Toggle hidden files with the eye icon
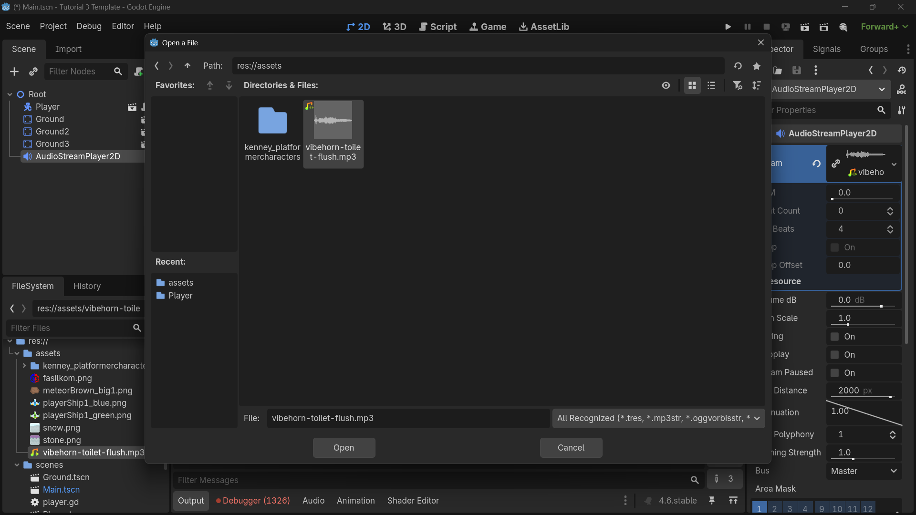This screenshot has width=916, height=515. coord(666,85)
